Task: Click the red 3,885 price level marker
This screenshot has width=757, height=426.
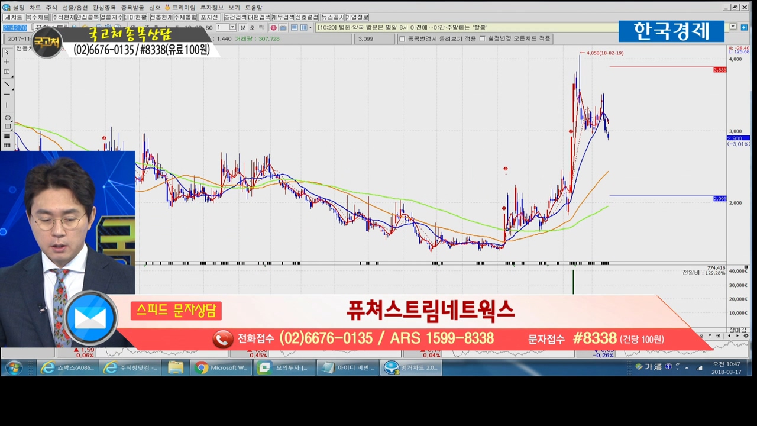Action: 720,70
